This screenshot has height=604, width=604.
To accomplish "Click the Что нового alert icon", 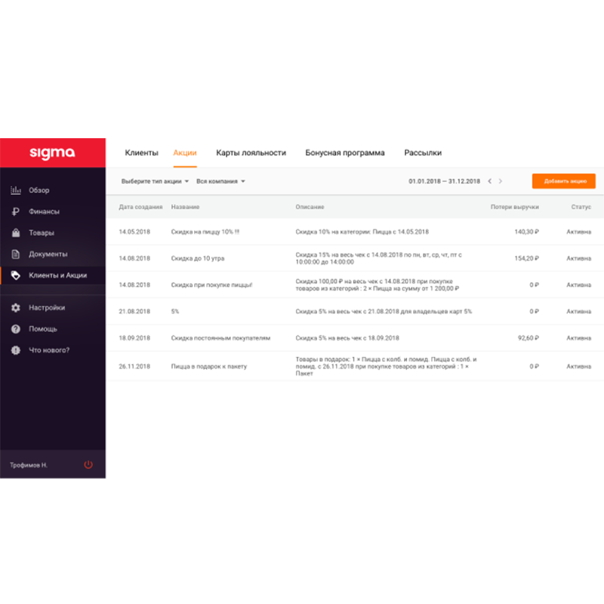I will pos(16,350).
